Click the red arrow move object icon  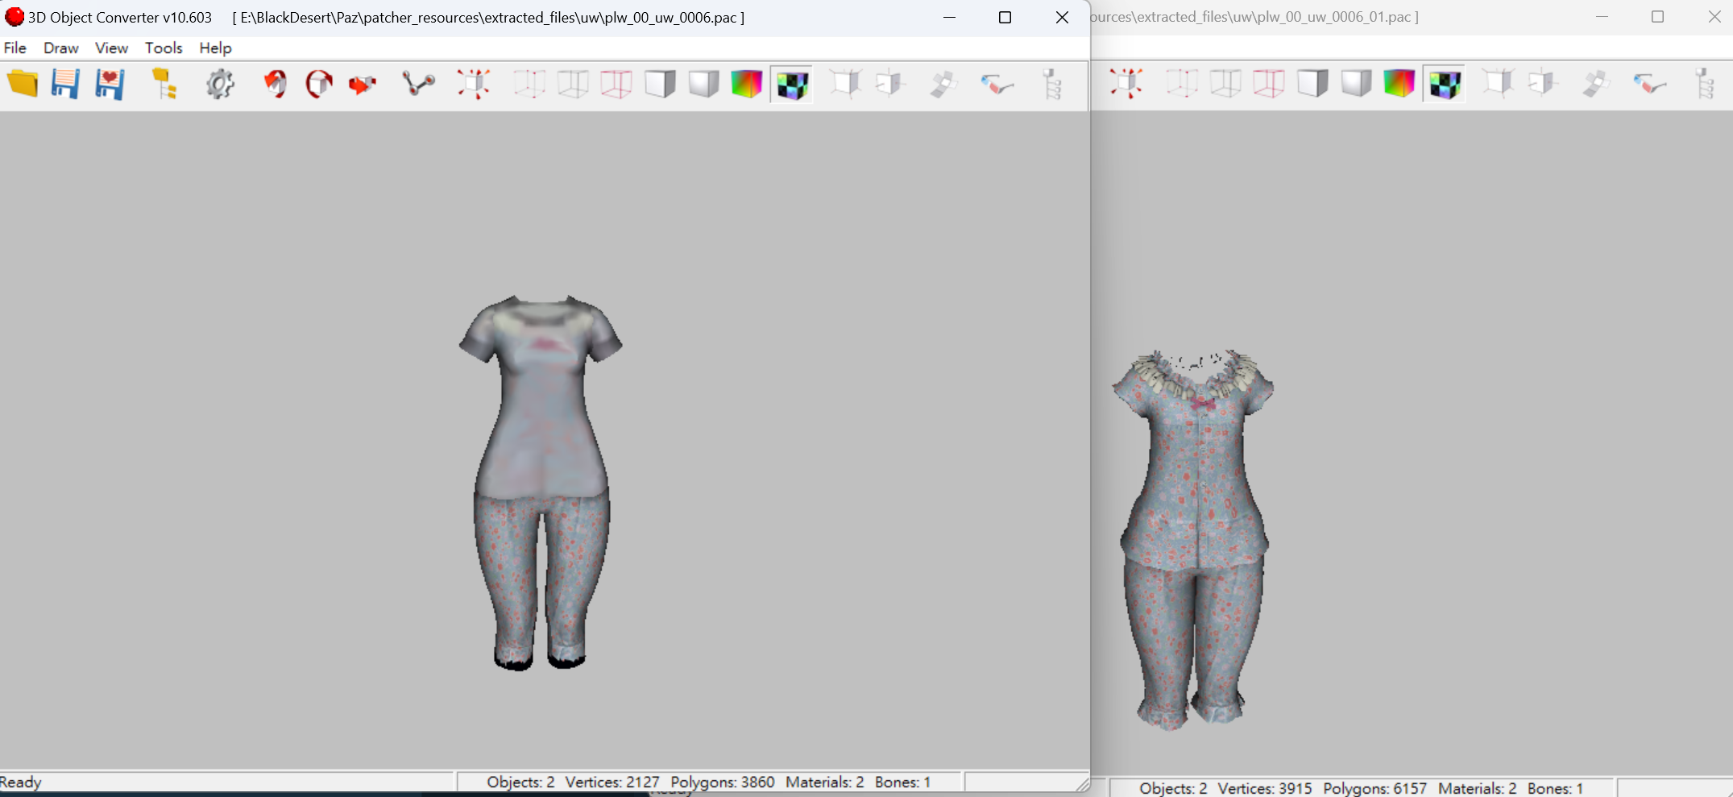(362, 84)
